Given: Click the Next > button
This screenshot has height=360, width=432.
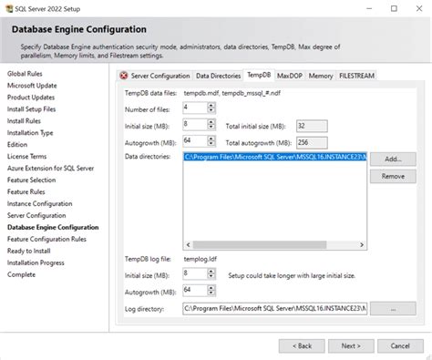Looking at the screenshot, I should coord(351,345).
